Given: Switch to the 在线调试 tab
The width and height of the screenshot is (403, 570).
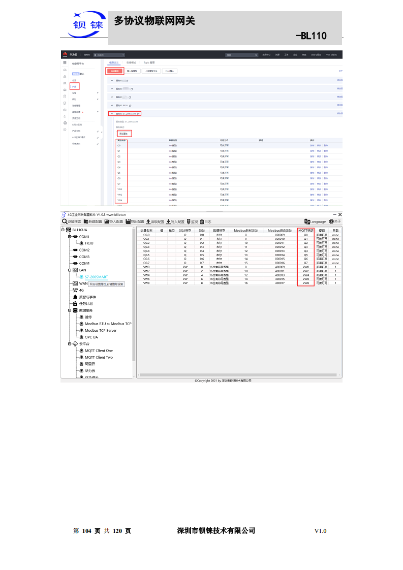Looking at the screenshot, I should 131,62.
